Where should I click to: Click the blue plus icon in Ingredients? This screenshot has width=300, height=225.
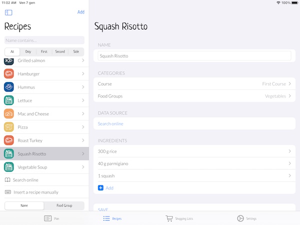[100, 188]
